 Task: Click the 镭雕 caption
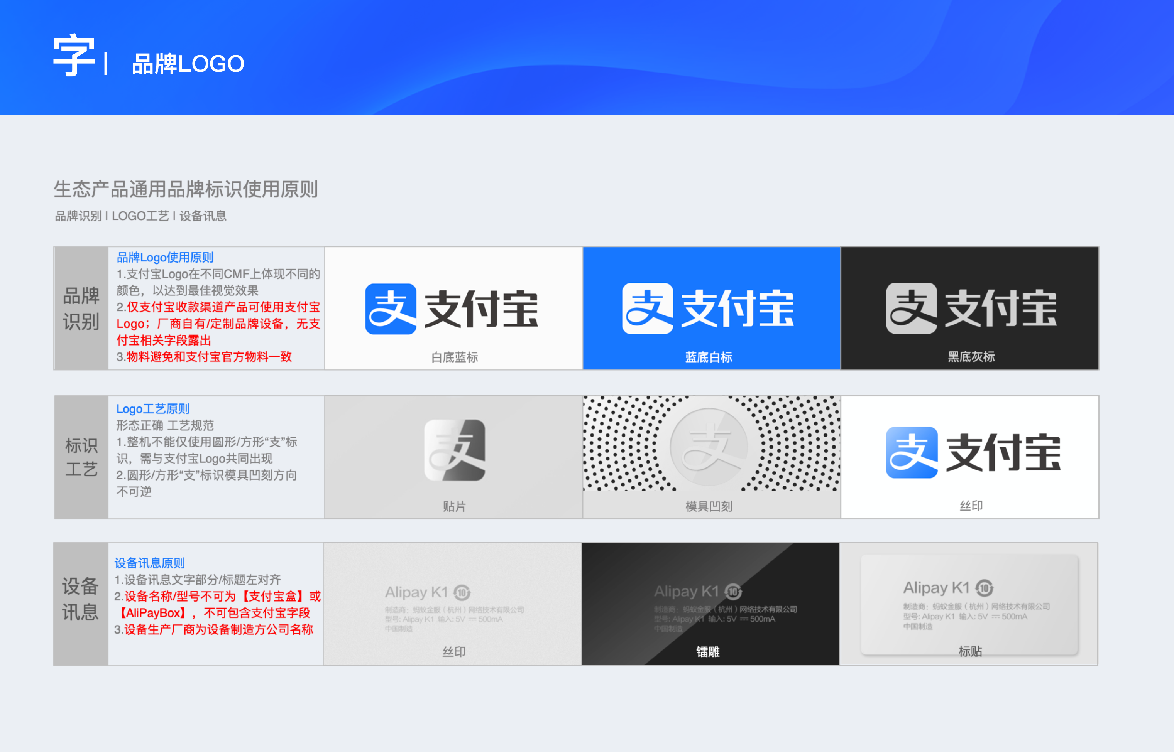click(708, 652)
